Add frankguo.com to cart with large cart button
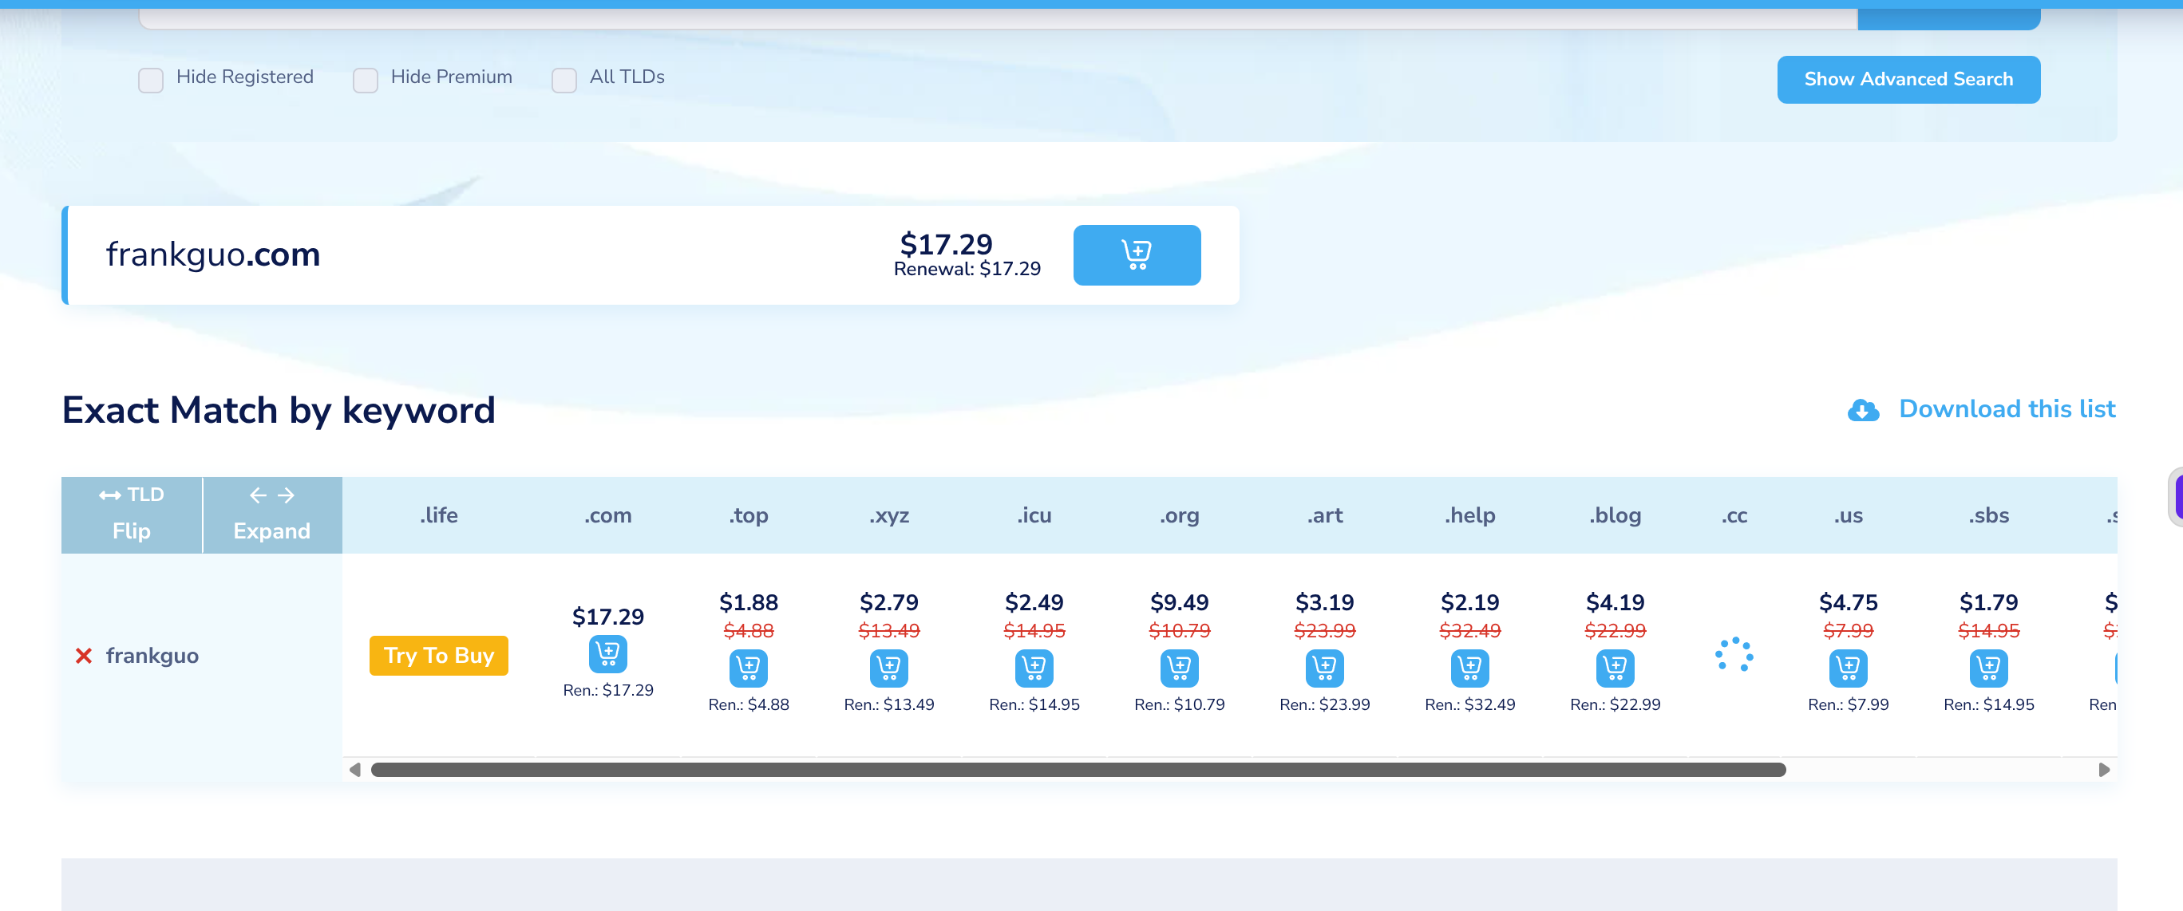 click(x=1136, y=254)
